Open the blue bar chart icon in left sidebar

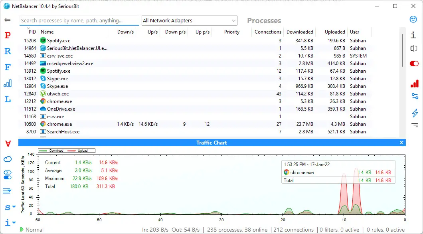pos(8,83)
